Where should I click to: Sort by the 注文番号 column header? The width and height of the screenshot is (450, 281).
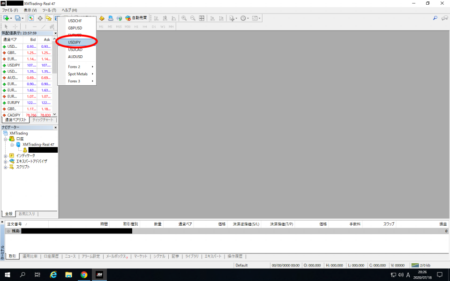[x=27, y=224]
